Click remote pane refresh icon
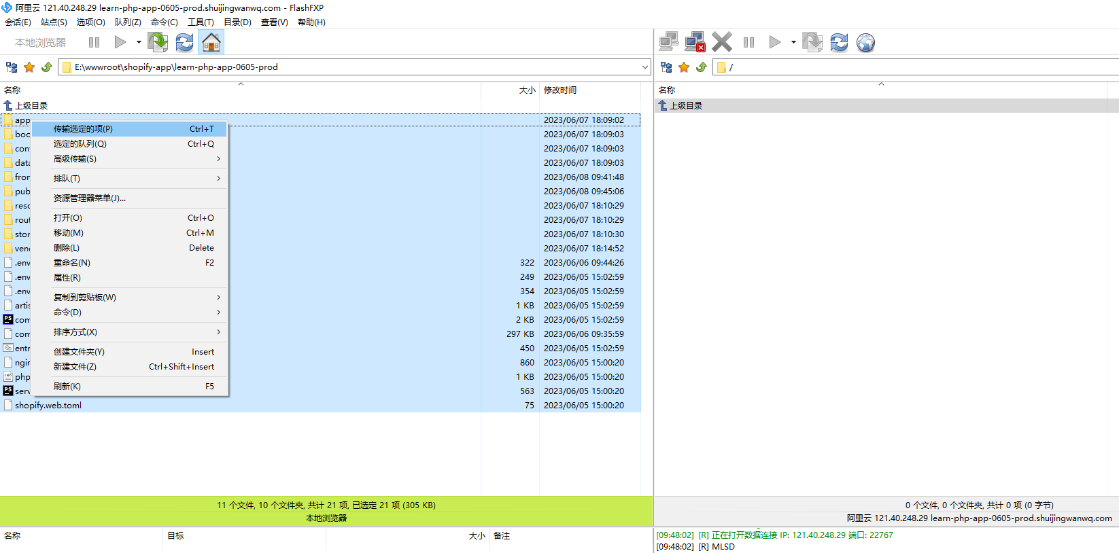Image resolution: width=1119 pixels, height=553 pixels. pyautogui.click(x=839, y=43)
